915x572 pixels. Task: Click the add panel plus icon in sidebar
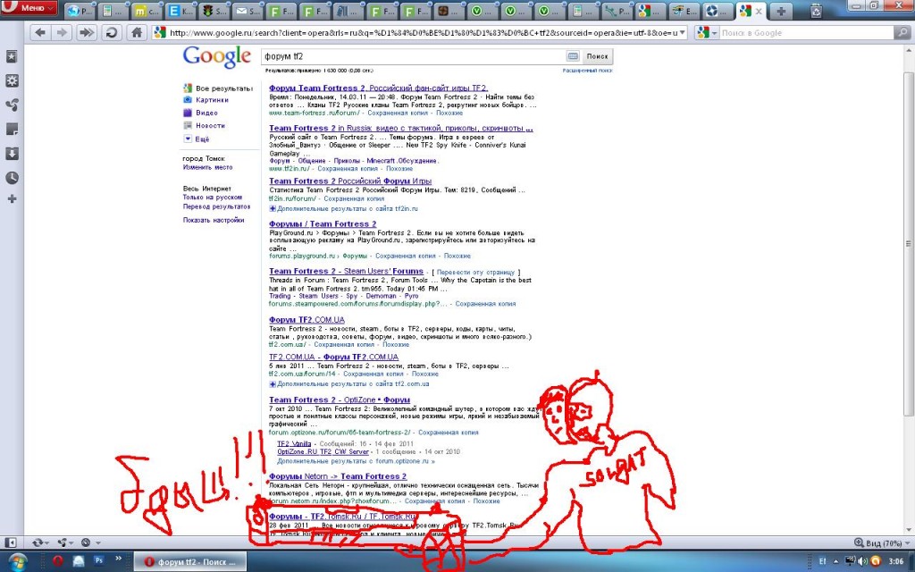coord(12,199)
